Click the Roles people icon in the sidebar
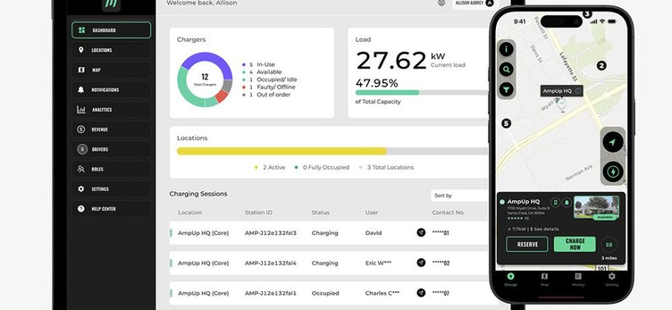Viewport: 672px width, 310px height. tap(81, 168)
